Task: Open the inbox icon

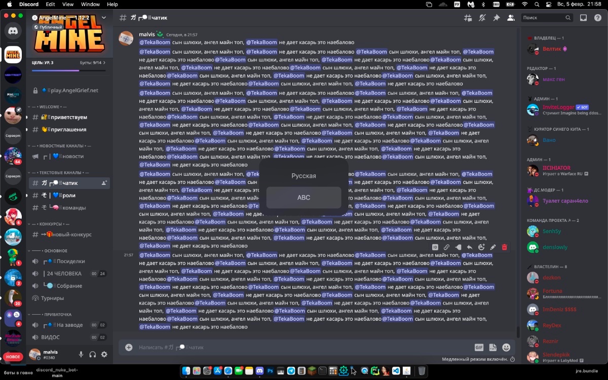Action: pos(583,18)
